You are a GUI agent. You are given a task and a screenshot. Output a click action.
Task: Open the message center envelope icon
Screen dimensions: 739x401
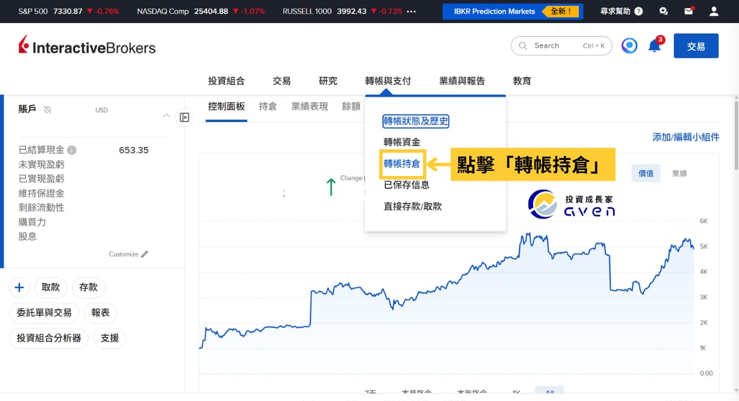click(689, 11)
